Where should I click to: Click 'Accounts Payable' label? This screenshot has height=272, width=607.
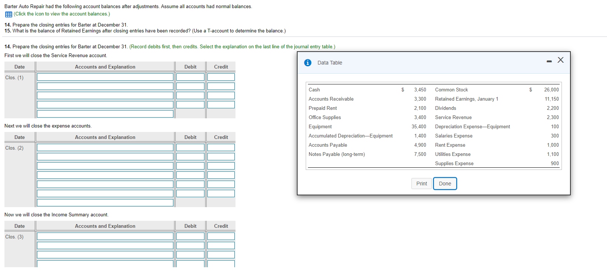pyautogui.click(x=328, y=145)
